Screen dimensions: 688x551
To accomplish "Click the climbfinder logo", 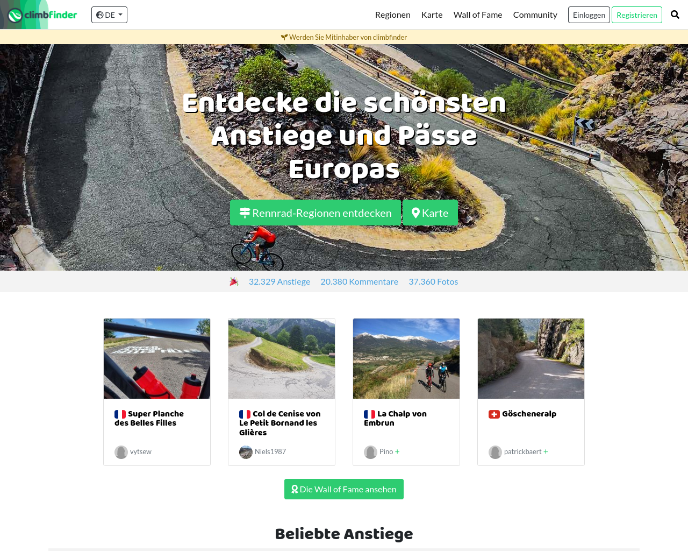I will [x=42, y=15].
